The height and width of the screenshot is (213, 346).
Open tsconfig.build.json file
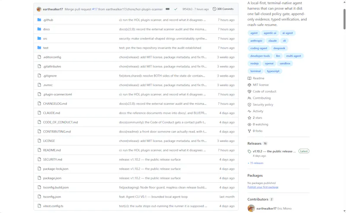coord(56,187)
